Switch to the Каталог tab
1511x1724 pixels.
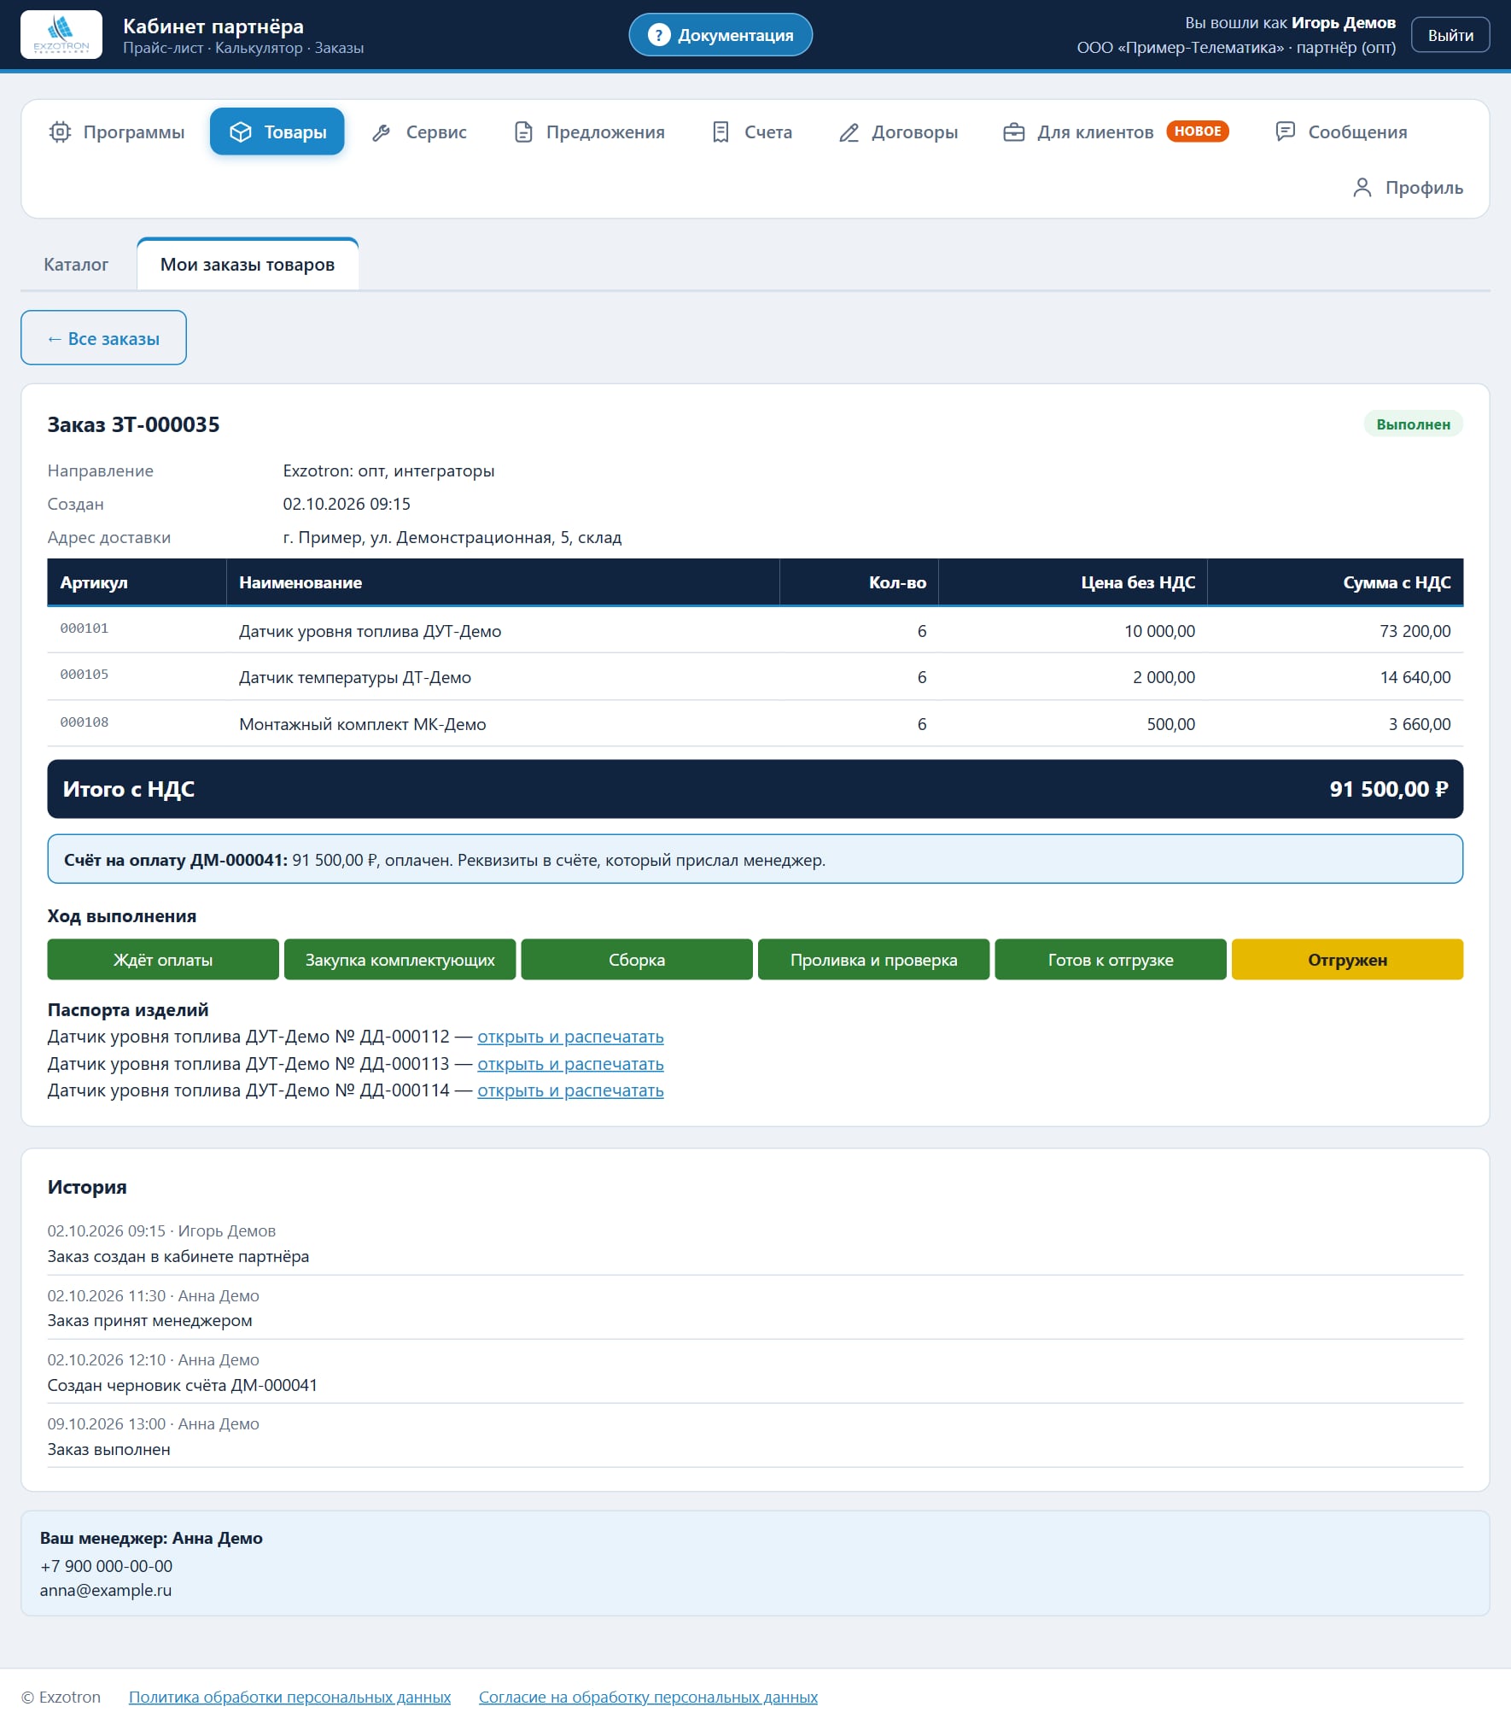point(76,265)
